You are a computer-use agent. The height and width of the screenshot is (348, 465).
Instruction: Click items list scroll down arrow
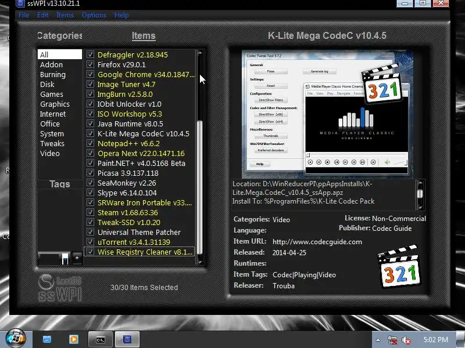[200, 262]
